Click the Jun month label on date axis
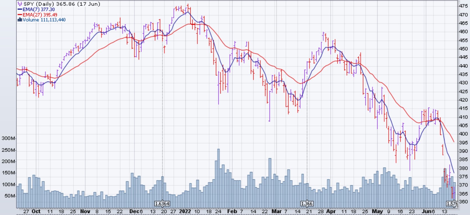470x215 pixels. coord(426,211)
